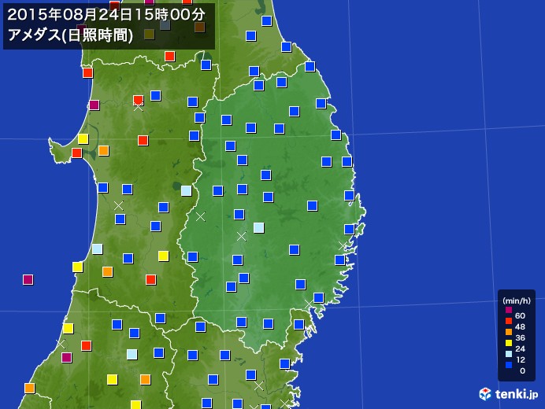
Task: Select the magenta 60 min/h legend swatch
Action: click(509, 310)
